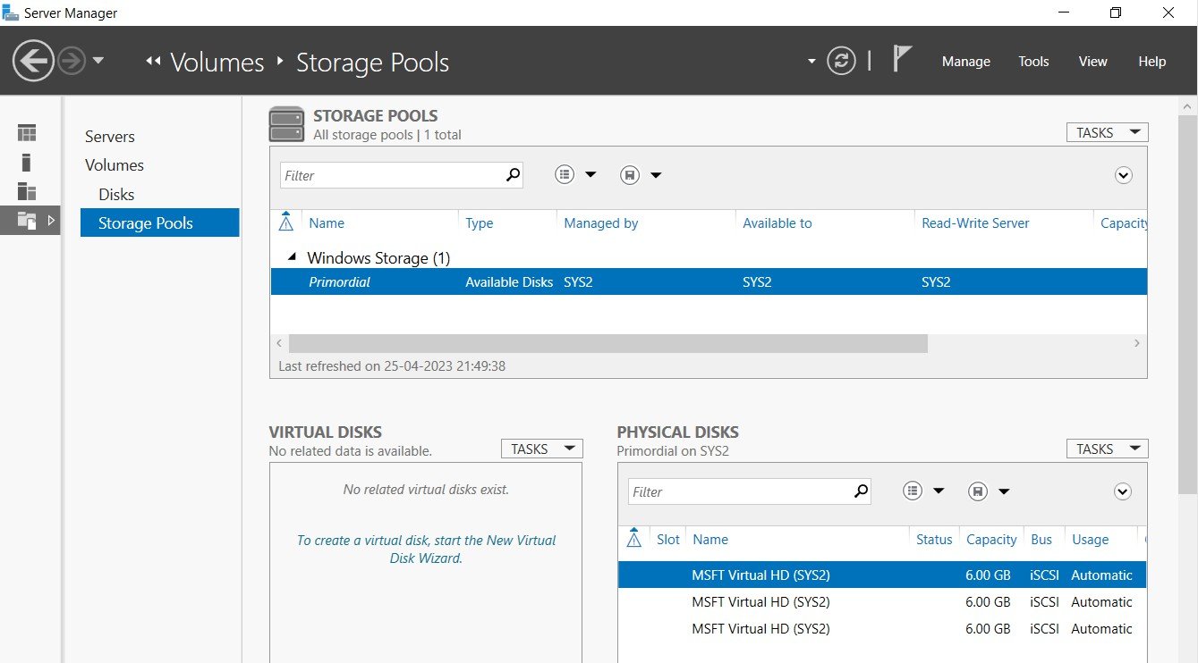Image resolution: width=1198 pixels, height=663 pixels.
Task: Click the search magnifier in Storage Pools filter
Action: coord(513,175)
